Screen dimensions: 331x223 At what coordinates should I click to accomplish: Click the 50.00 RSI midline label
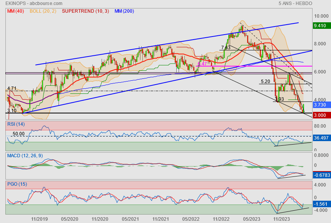point(18,134)
